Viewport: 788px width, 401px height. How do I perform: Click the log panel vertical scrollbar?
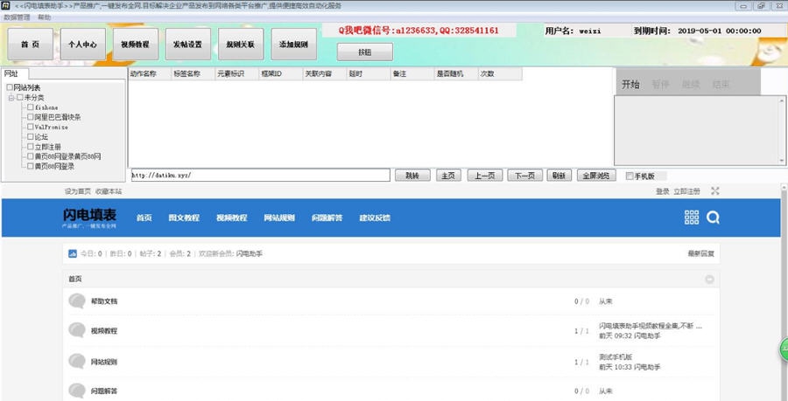(x=782, y=130)
